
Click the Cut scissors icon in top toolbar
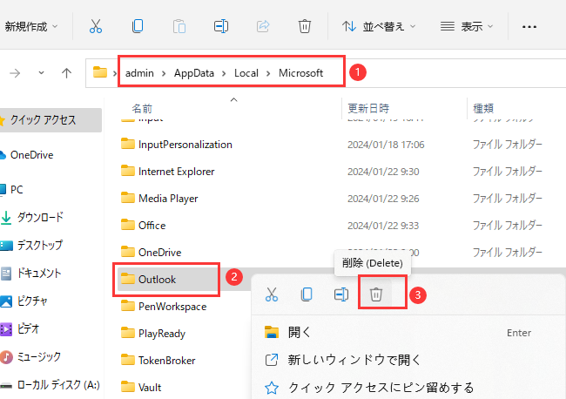click(x=96, y=26)
